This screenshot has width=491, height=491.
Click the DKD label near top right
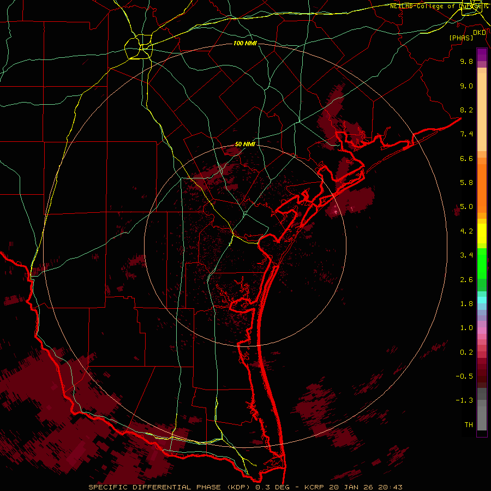(479, 32)
